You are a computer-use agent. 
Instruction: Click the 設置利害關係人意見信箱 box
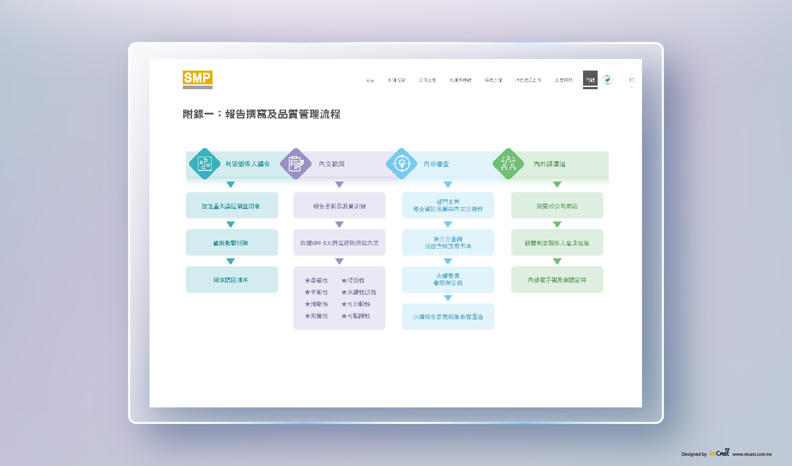click(557, 242)
